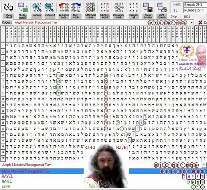The width and height of the screenshot is (207, 190).
Task: Expand the lower code list dropdown arrow
Action: click(204, 165)
